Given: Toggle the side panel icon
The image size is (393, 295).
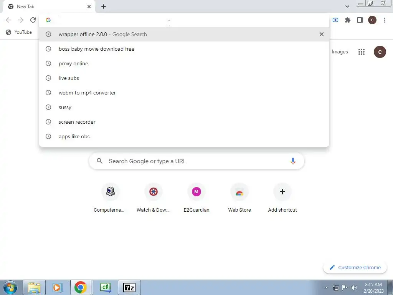Looking at the screenshot, I should point(360,20).
